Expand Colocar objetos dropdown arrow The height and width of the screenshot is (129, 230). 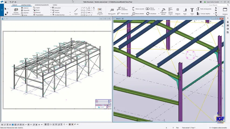tap(214, 14)
